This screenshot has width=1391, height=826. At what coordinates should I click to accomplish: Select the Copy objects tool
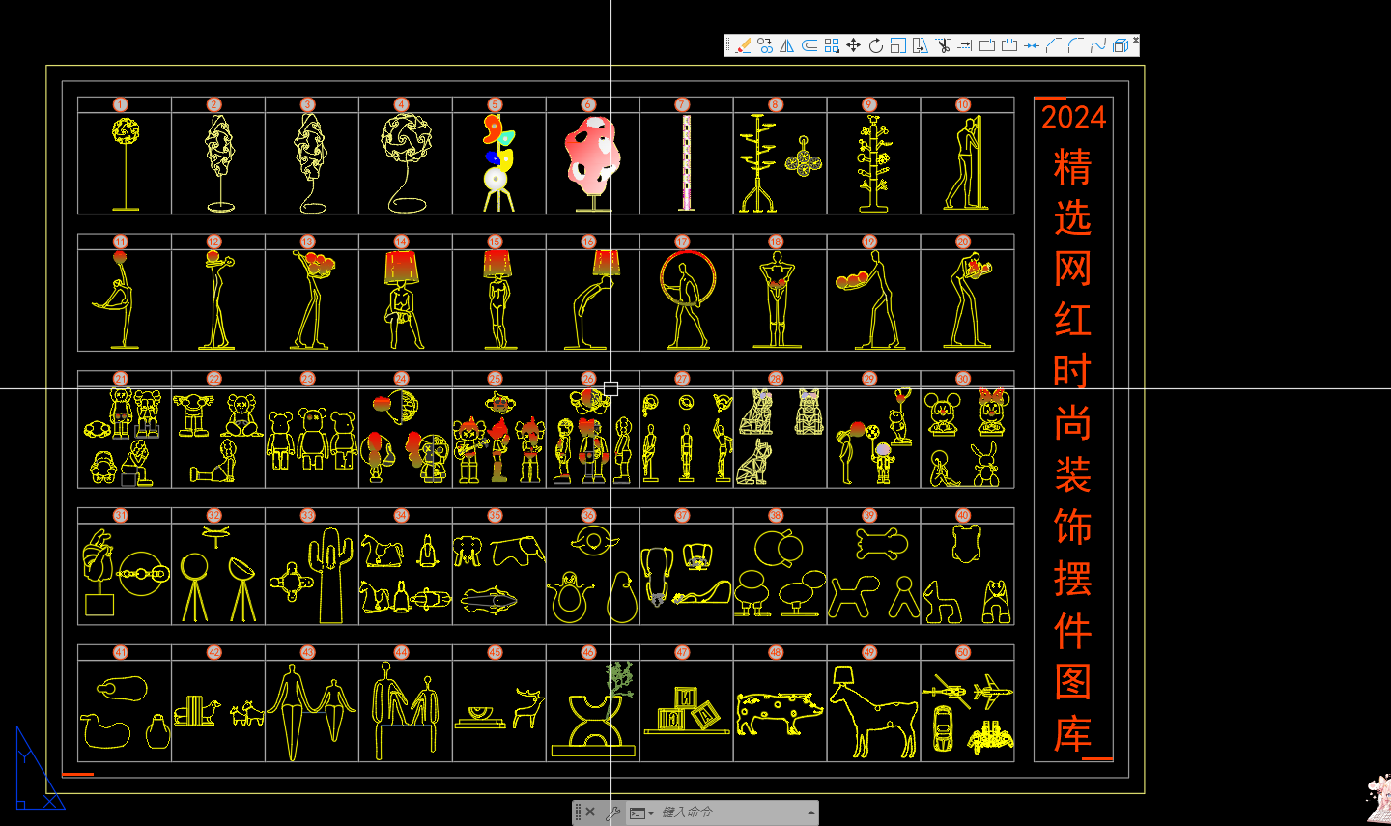pyautogui.click(x=765, y=45)
